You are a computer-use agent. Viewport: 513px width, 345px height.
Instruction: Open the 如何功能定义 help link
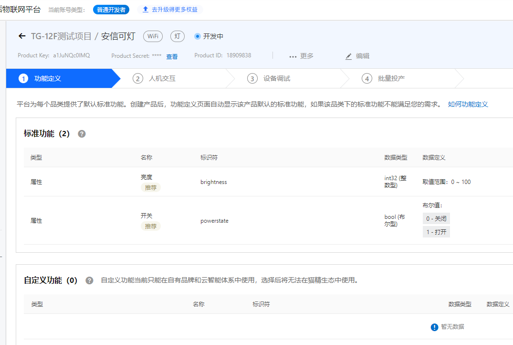click(468, 104)
